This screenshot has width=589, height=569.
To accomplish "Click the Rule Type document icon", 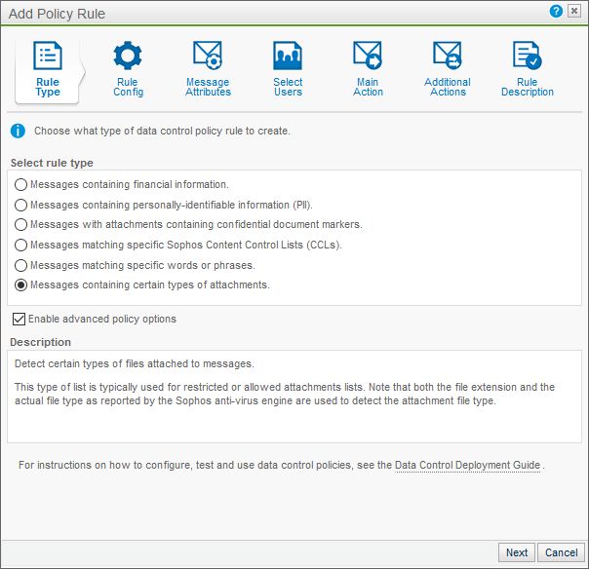I will 48,56.
